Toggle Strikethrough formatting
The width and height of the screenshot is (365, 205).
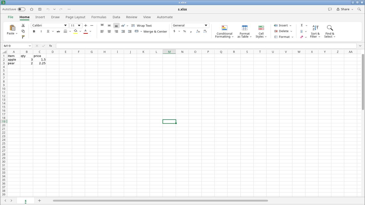coord(58,31)
